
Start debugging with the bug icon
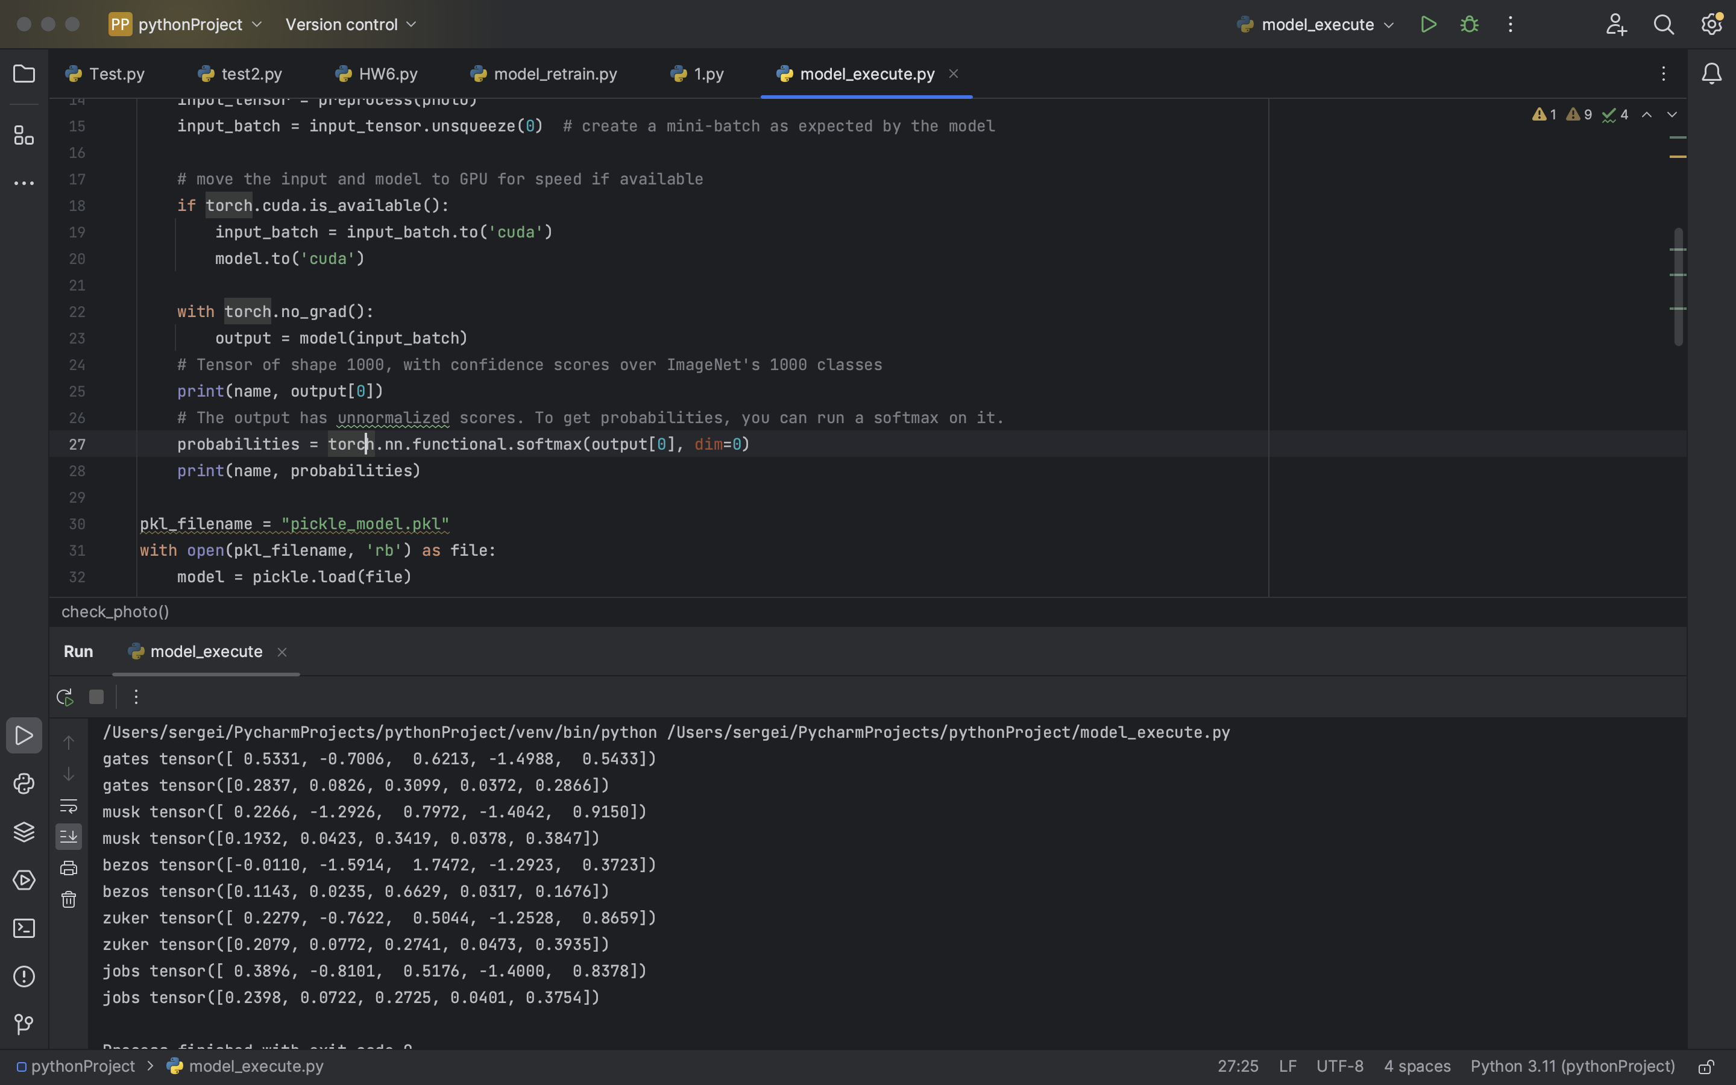1469,24
